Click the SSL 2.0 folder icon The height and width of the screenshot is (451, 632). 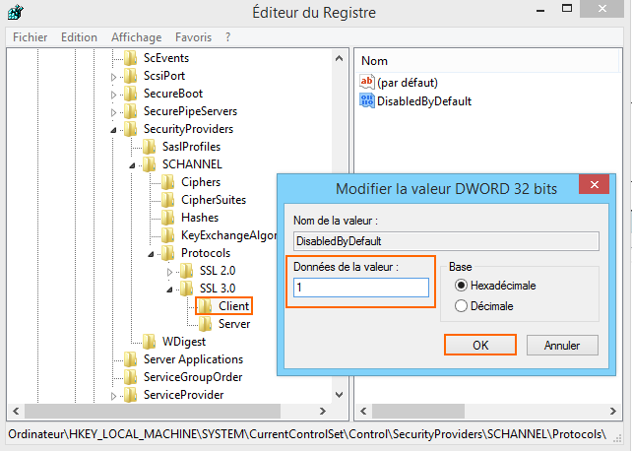click(186, 271)
